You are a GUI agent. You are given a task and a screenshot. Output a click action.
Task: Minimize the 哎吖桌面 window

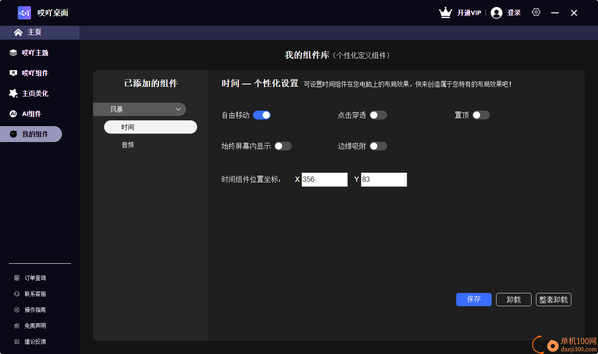coord(555,13)
